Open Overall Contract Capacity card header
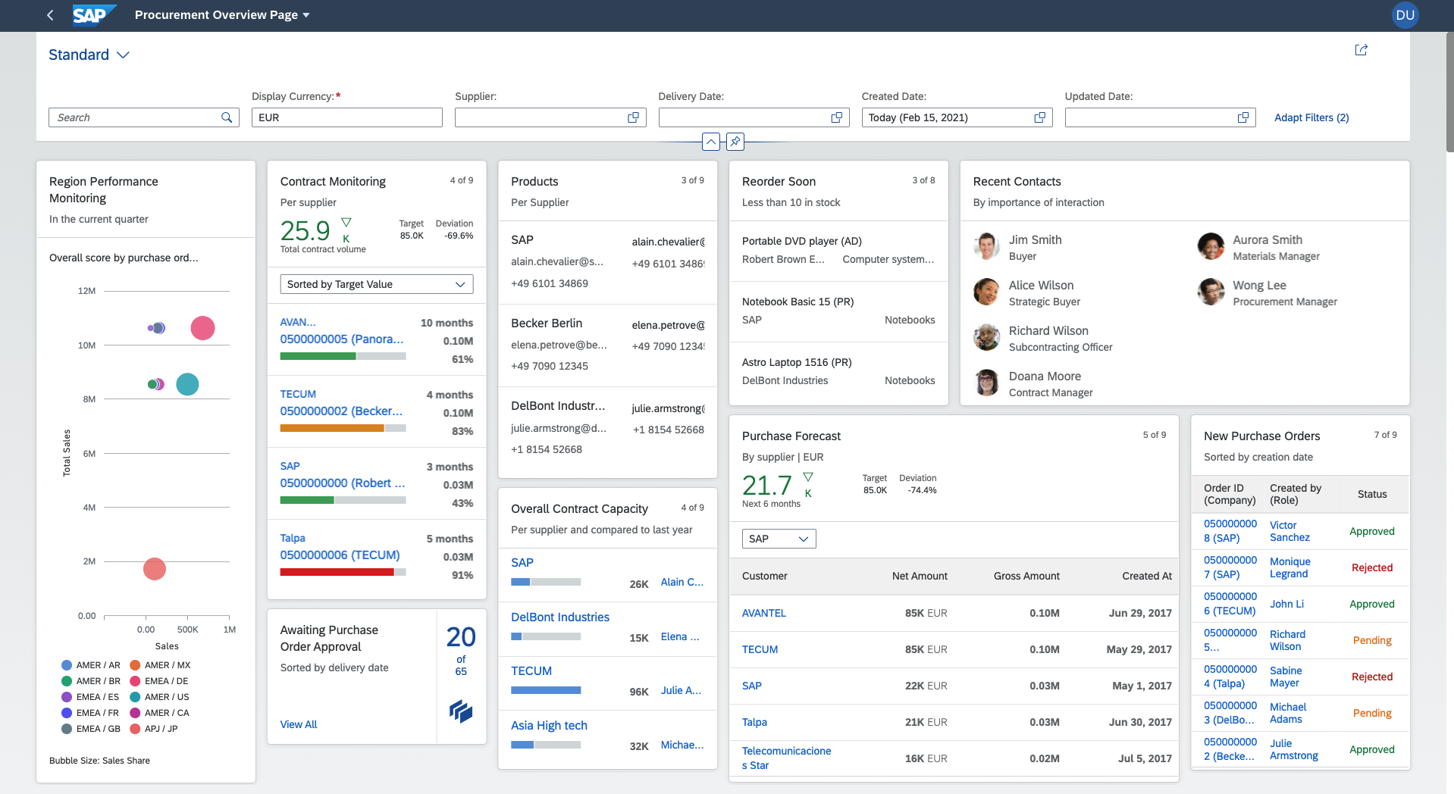The height and width of the screenshot is (794, 1454). [607, 518]
